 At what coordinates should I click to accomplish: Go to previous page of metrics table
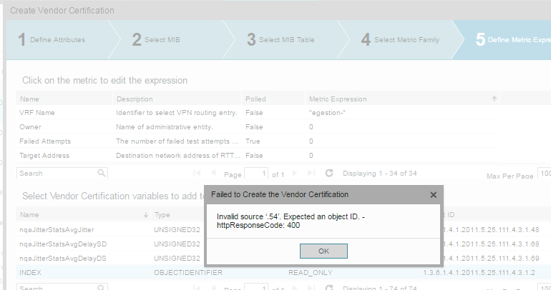(x=213, y=173)
